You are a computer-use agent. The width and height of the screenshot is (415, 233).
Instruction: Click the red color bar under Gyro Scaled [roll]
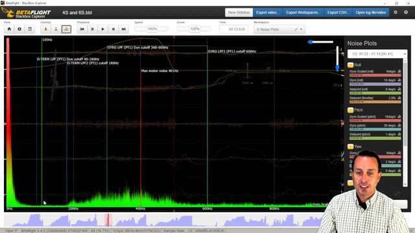(375, 75)
